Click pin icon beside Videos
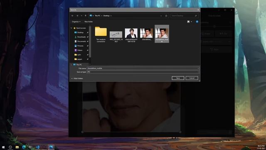The image size is (266, 150). (88, 50)
